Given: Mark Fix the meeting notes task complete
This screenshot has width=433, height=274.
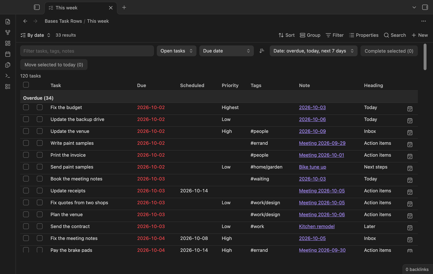Looking at the screenshot, I should point(40,238).
